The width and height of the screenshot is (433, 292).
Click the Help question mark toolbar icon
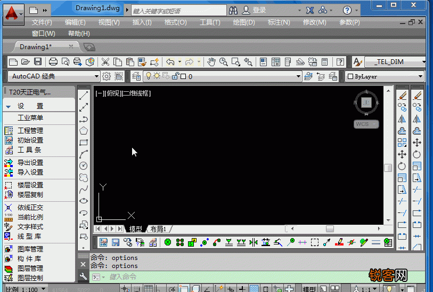[340, 62]
